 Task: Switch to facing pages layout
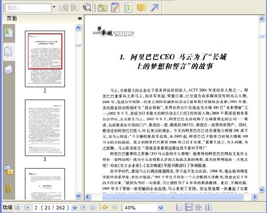point(209,207)
